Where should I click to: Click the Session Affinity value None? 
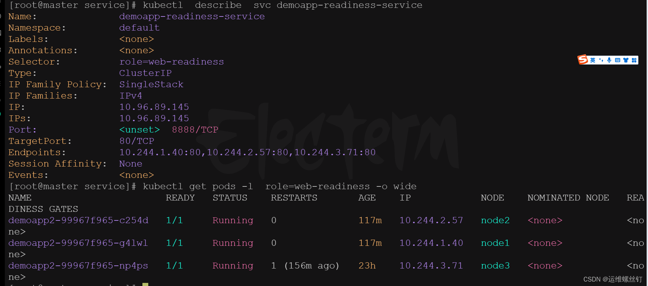pyautogui.click(x=130, y=164)
